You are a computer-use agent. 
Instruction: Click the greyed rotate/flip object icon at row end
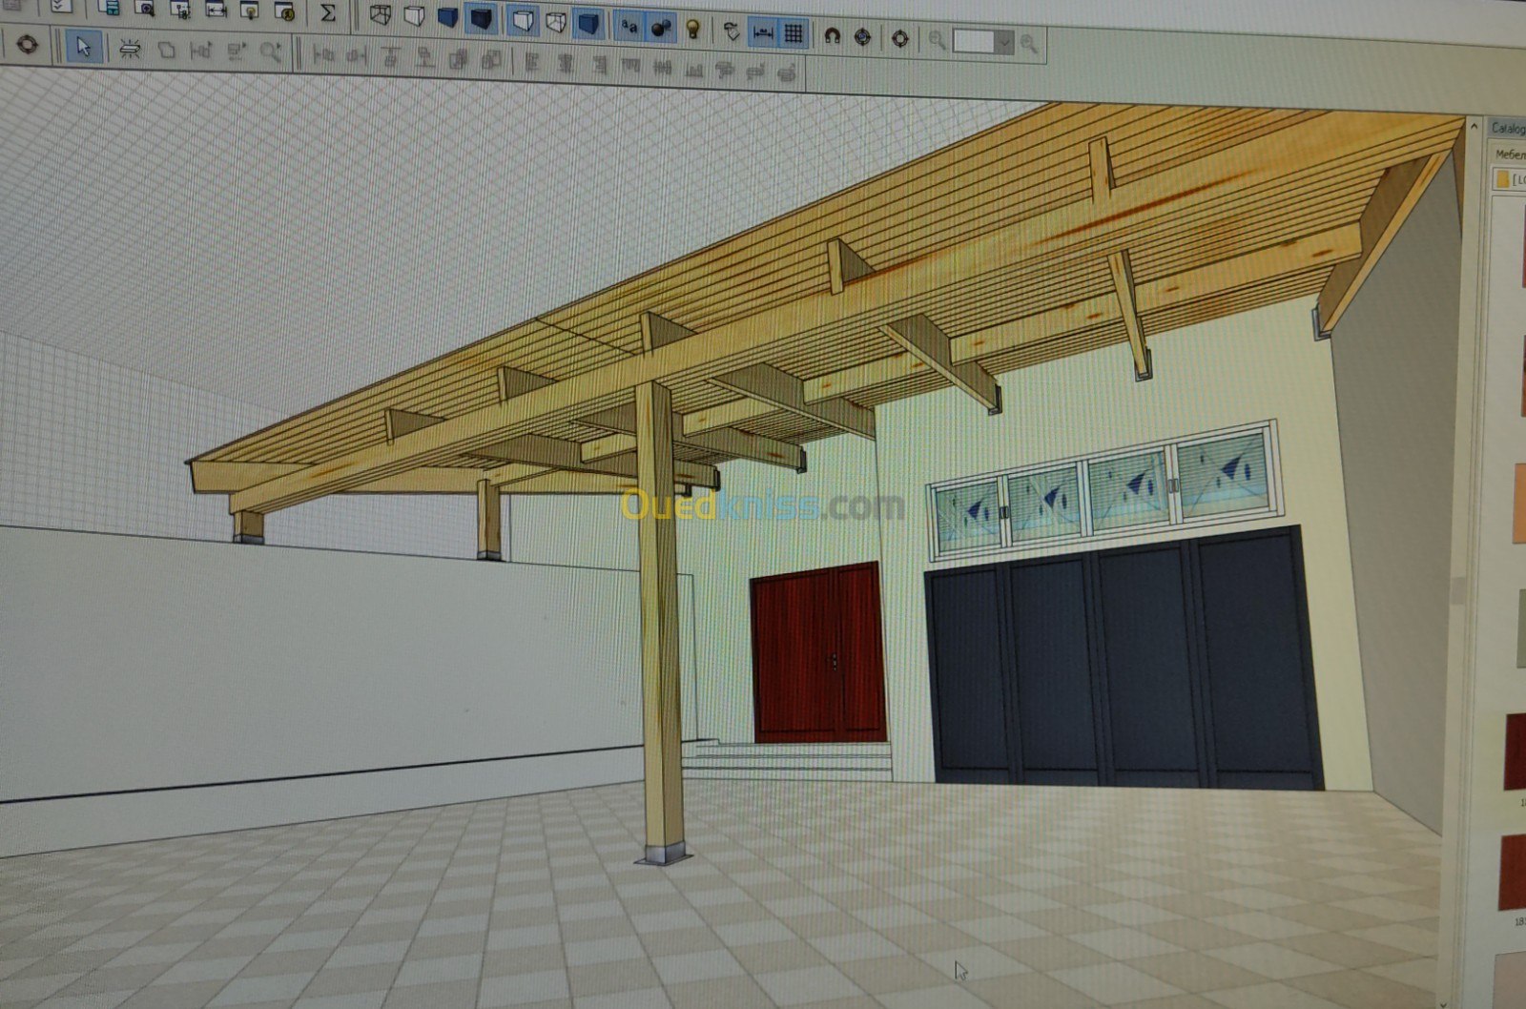(788, 72)
